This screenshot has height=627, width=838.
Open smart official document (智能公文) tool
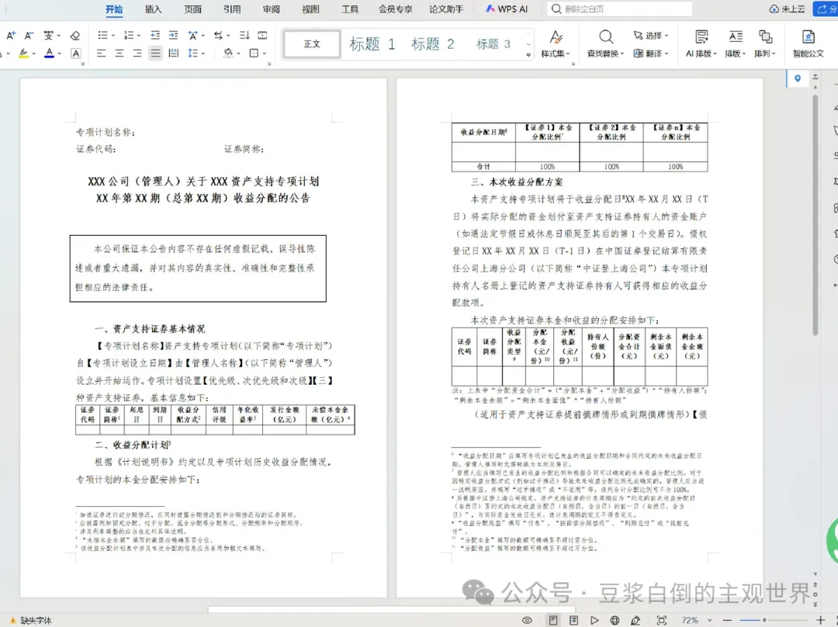point(808,43)
